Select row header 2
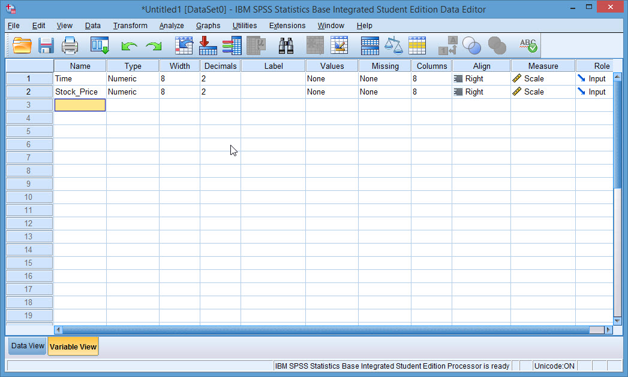 coord(29,92)
